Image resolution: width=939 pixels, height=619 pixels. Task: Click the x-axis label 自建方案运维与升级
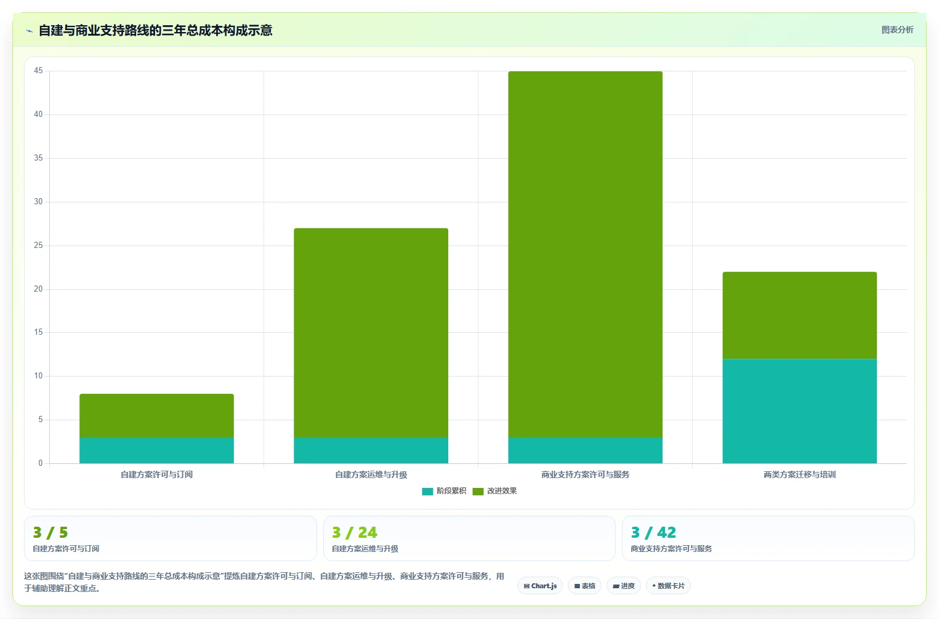point(371,474)
